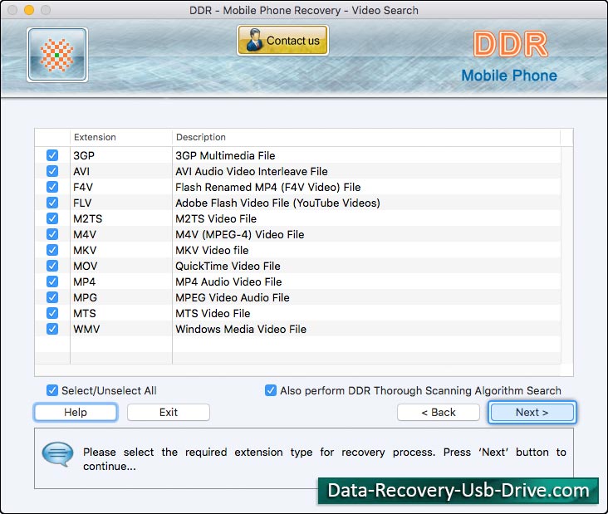
Task: Select 'Windows Media Video File' text
Action: click(241, 329)
